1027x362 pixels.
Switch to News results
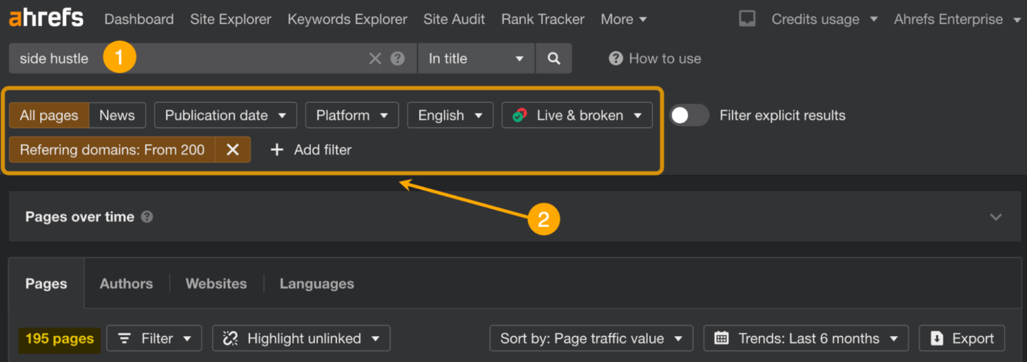[117, 116]
